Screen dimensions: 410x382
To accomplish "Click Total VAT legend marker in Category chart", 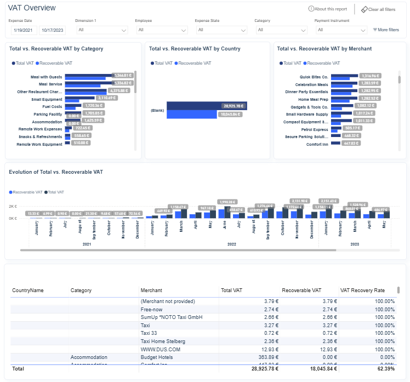I will tap(13, 63).
